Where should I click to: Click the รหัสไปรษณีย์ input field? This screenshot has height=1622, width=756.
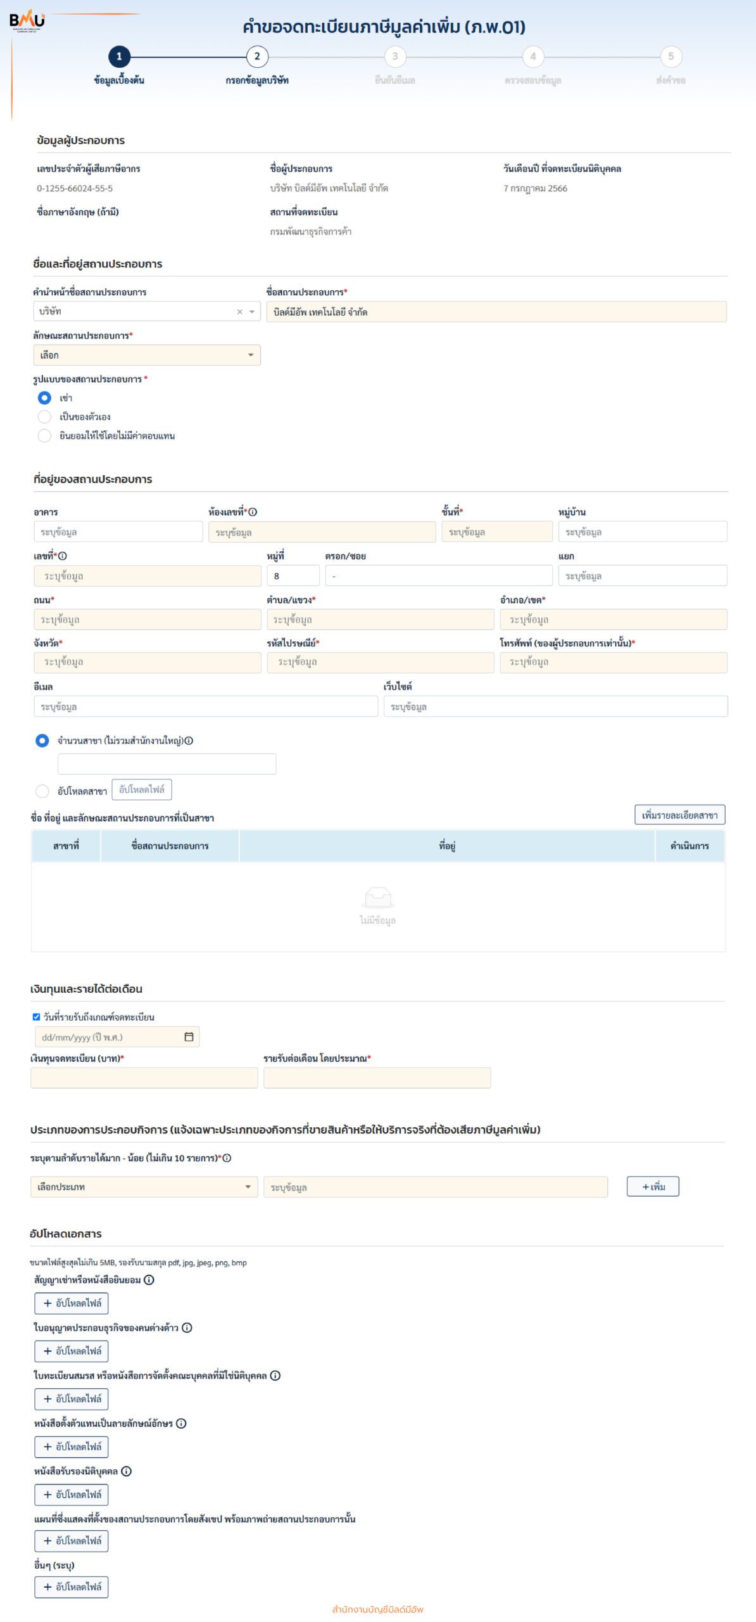click(380, 662)
